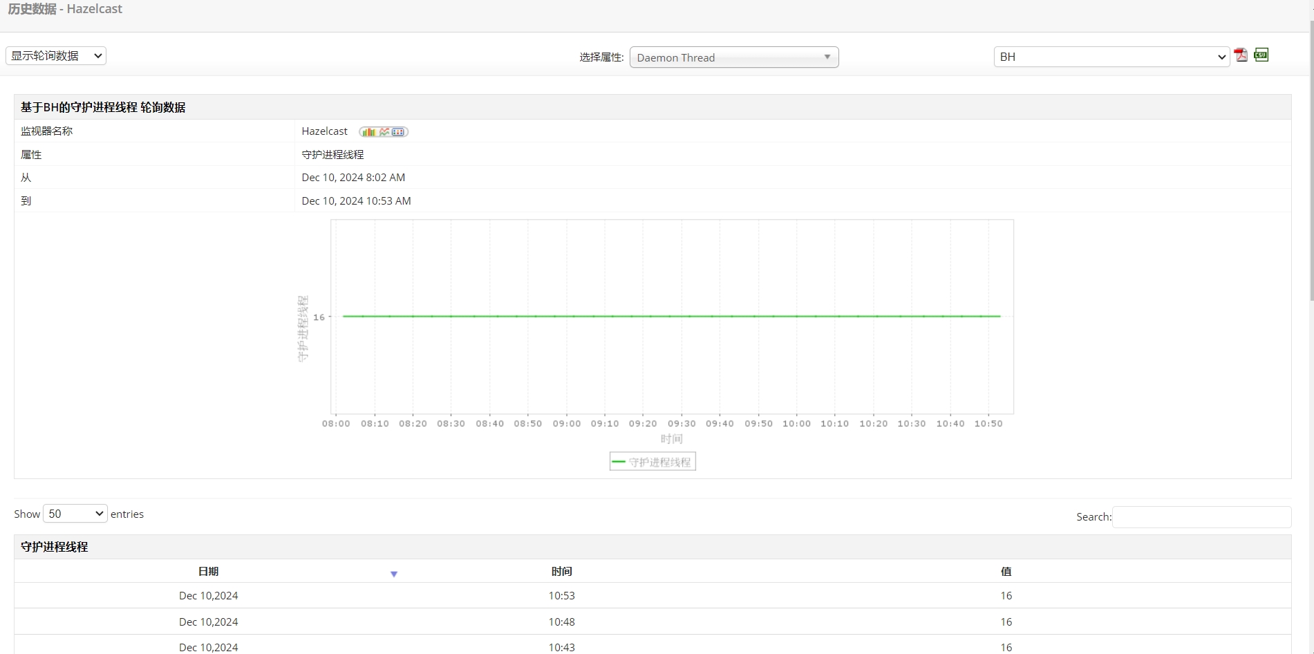Open the line graph icon next to Hazelcast
This screenshot has height=654, width=1314.
click(x=384, y=132)
